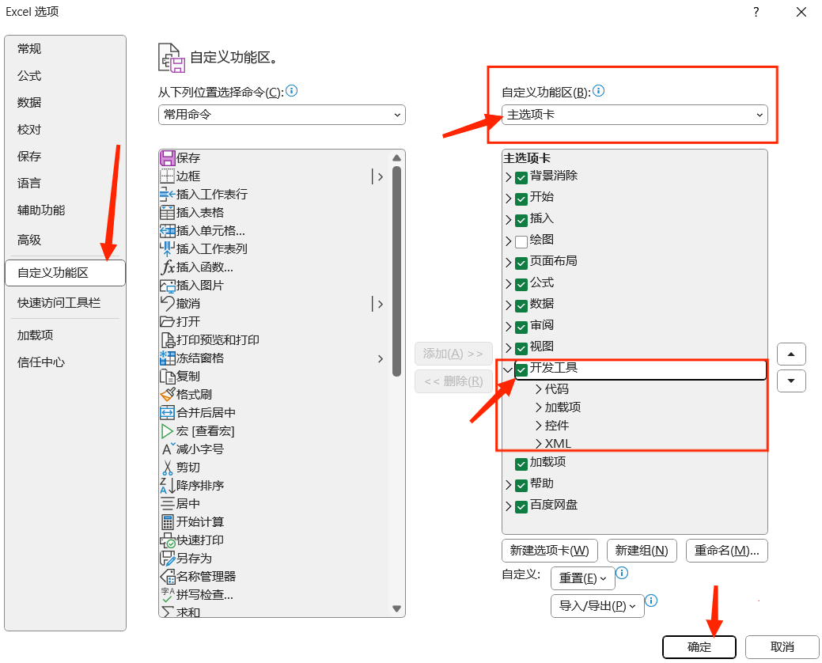Select the 名称管理器 icon
This screenshot has width=822, height=663.
pos(167,577)
